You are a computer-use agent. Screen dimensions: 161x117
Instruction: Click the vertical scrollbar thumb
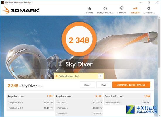coord(159,43)
